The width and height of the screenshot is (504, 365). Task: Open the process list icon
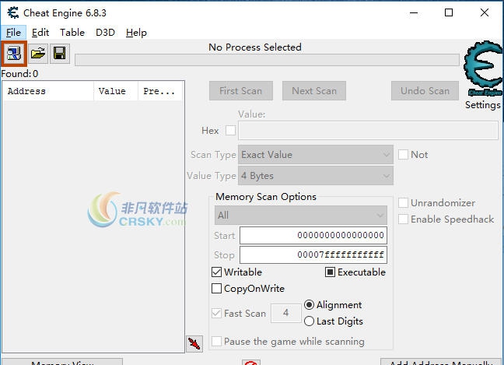tap(14, 53)
